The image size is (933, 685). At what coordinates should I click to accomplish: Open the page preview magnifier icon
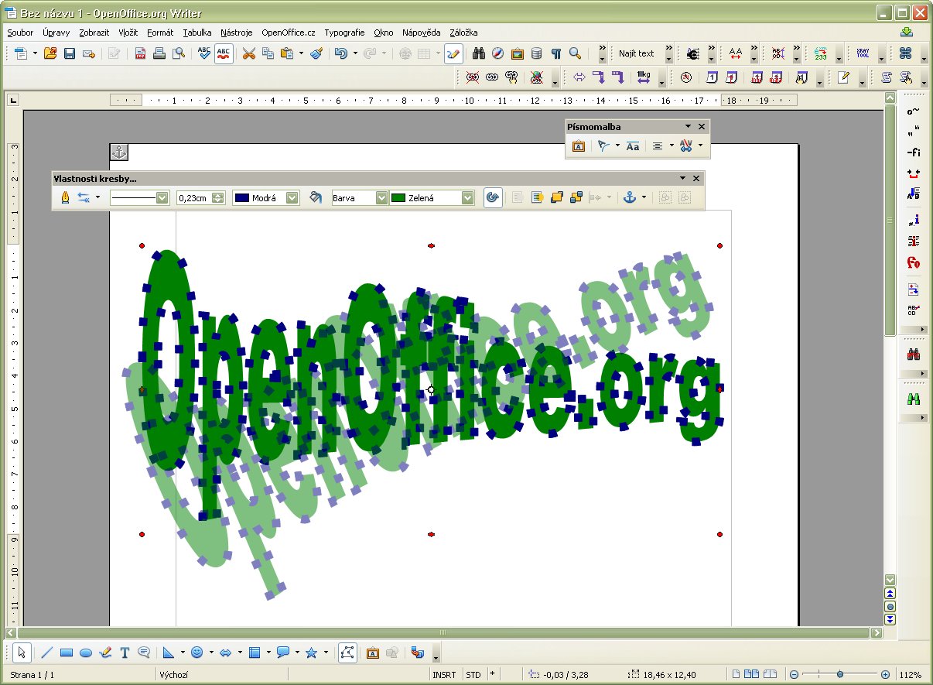[x=179, y=53]
